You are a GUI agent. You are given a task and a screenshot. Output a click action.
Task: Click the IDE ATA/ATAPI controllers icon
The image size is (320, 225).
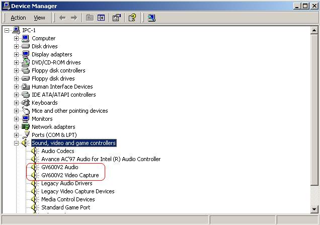pyautogui.click(x=26, y=95)
